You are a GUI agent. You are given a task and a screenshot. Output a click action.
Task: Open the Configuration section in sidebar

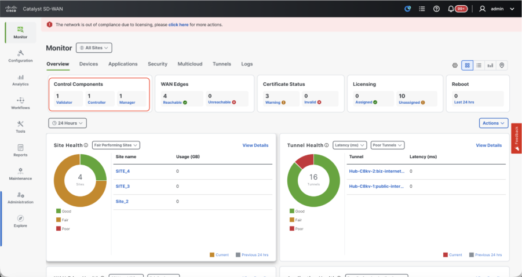pyautogui.click(x=20, y=56)
